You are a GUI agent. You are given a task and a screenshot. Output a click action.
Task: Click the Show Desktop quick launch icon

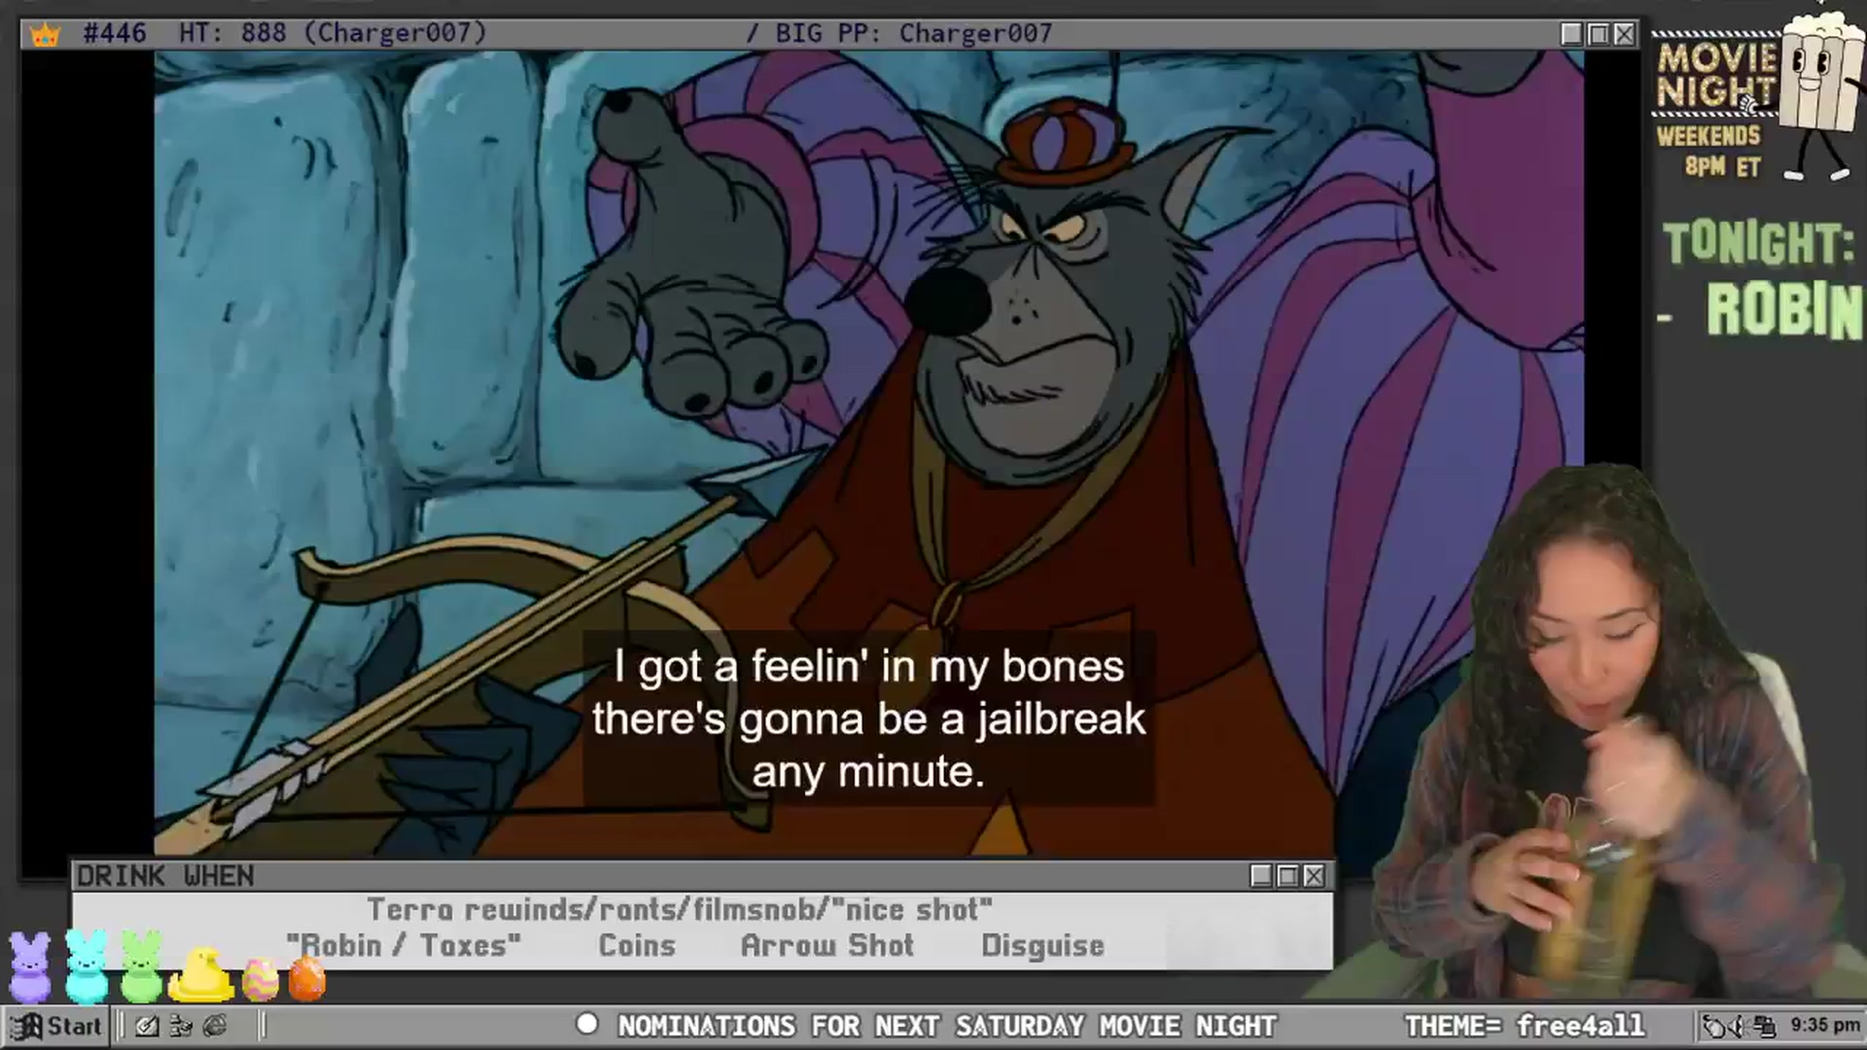coord(147,1026)
